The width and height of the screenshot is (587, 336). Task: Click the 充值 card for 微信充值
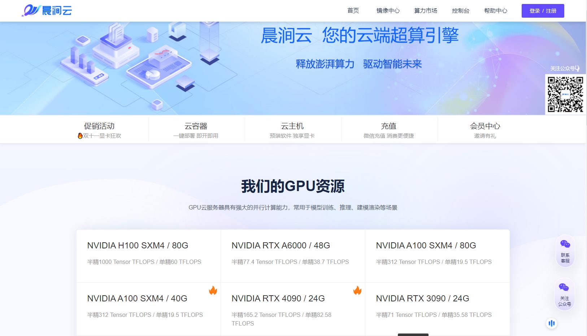click(389, 129)
